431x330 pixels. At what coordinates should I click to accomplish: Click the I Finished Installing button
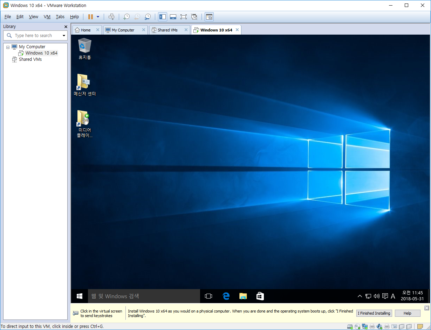click(374, 313)
